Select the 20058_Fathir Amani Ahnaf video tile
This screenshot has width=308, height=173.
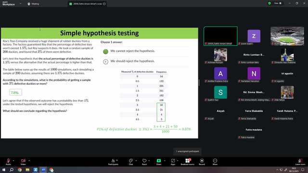[220, 36]
